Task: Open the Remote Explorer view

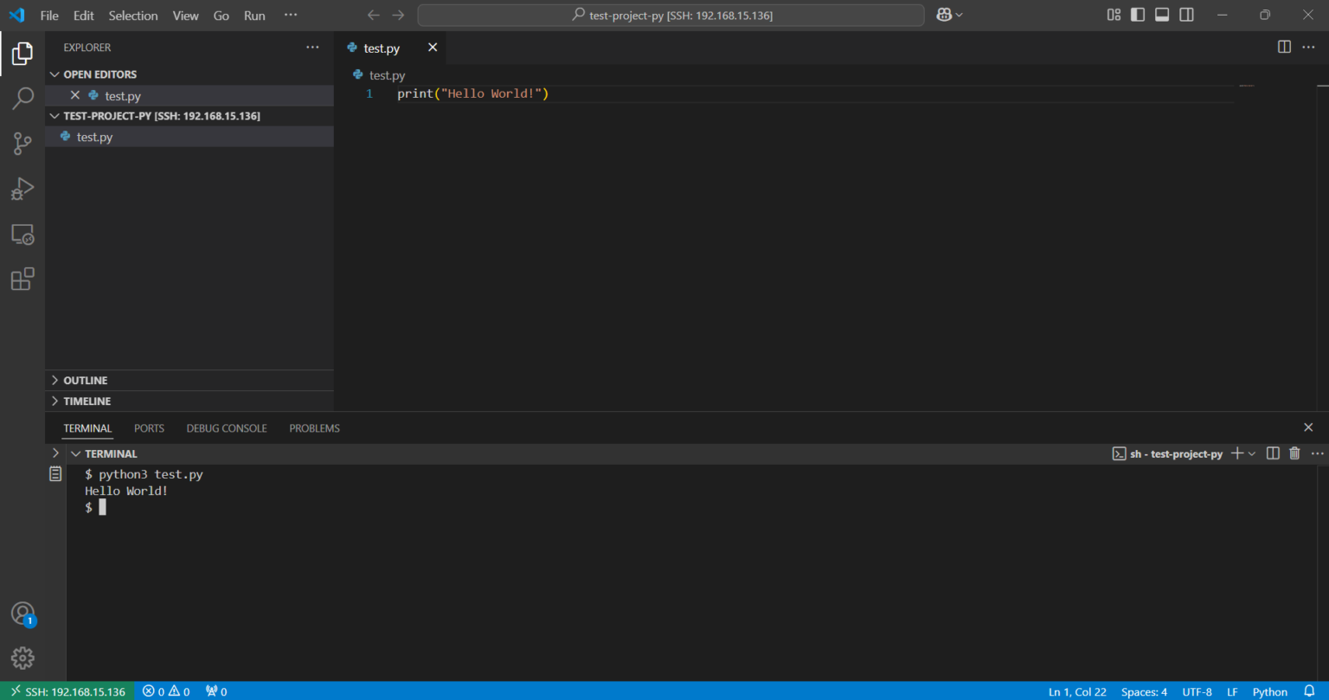Action: (x=22, y=234)
